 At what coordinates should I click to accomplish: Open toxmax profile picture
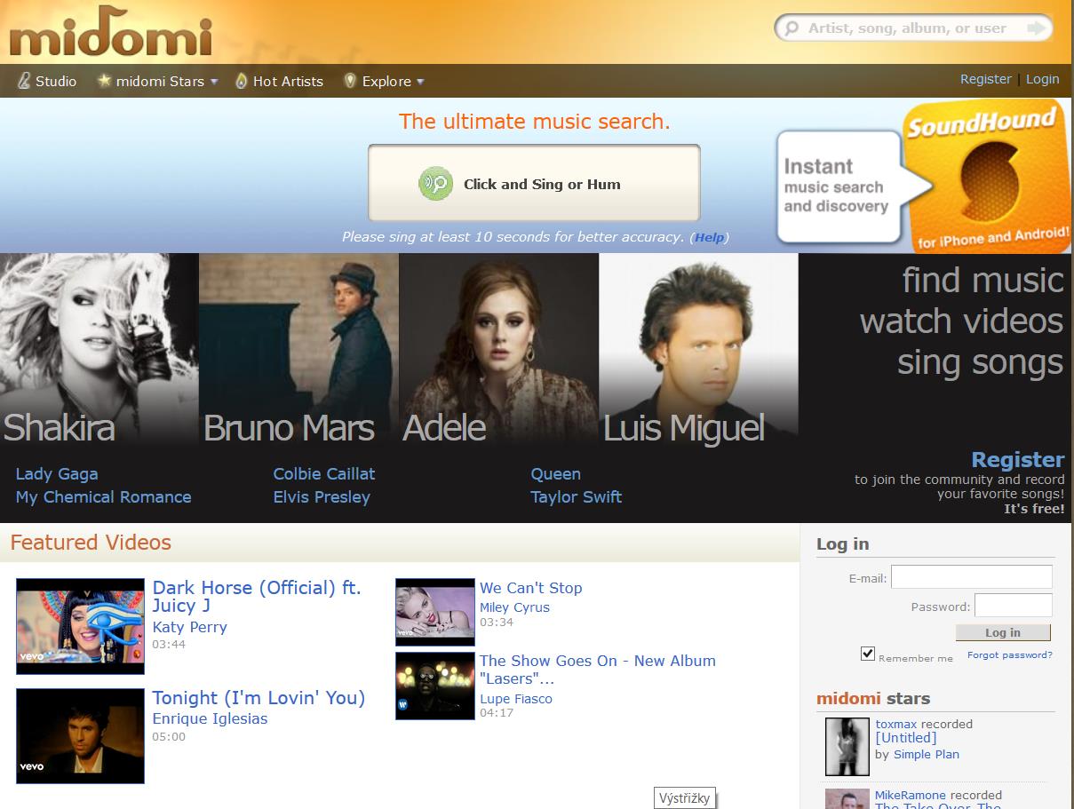[847, 747]
